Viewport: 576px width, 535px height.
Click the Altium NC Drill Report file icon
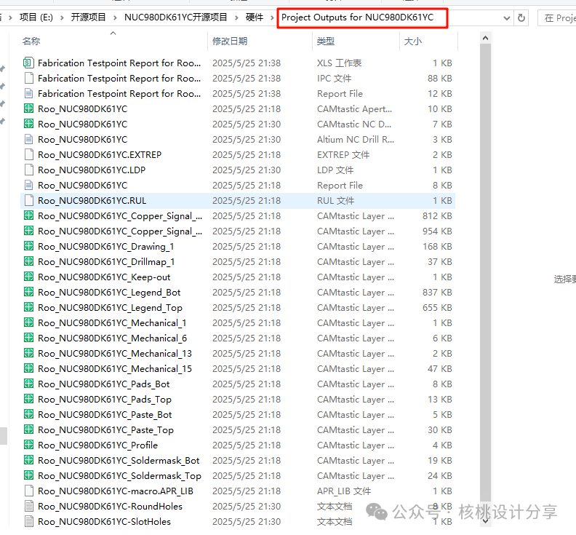(28, 139)
